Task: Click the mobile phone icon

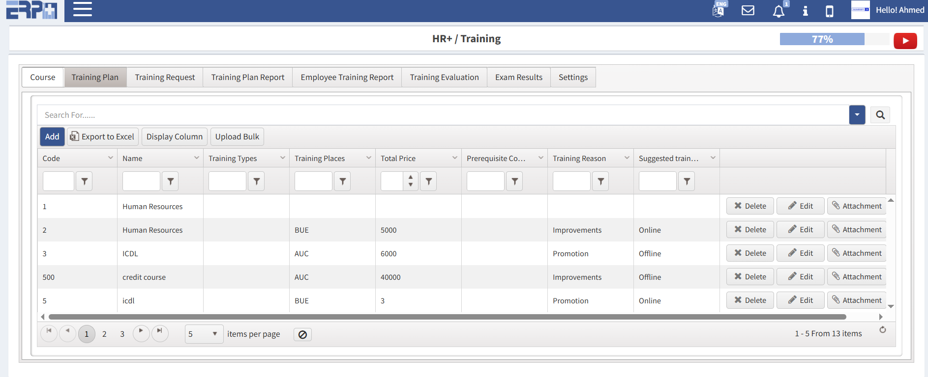Action: [x=829, y=11]
